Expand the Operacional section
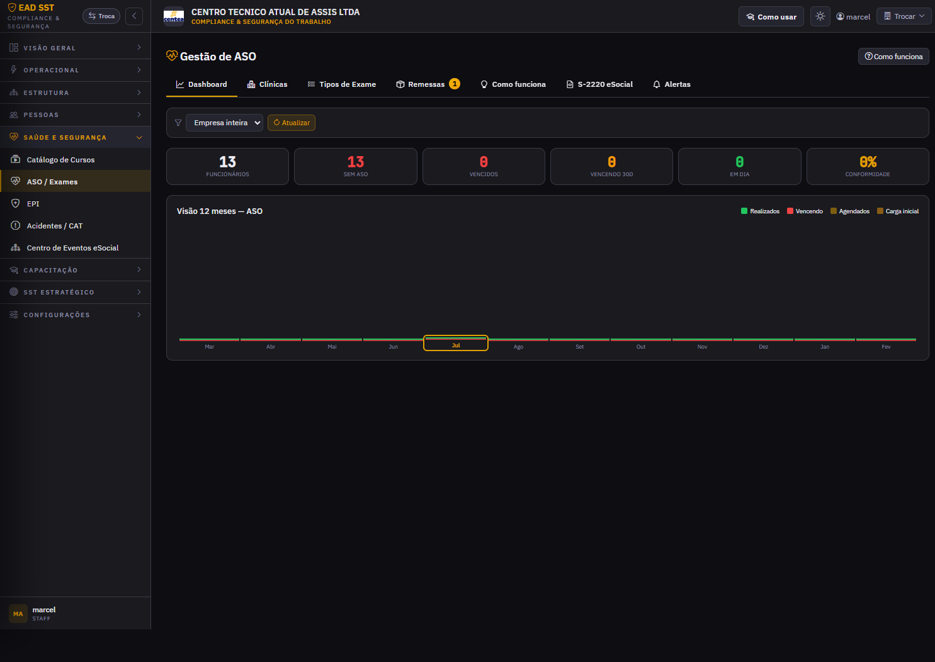 pyautogui.click(x=76, y=70)
